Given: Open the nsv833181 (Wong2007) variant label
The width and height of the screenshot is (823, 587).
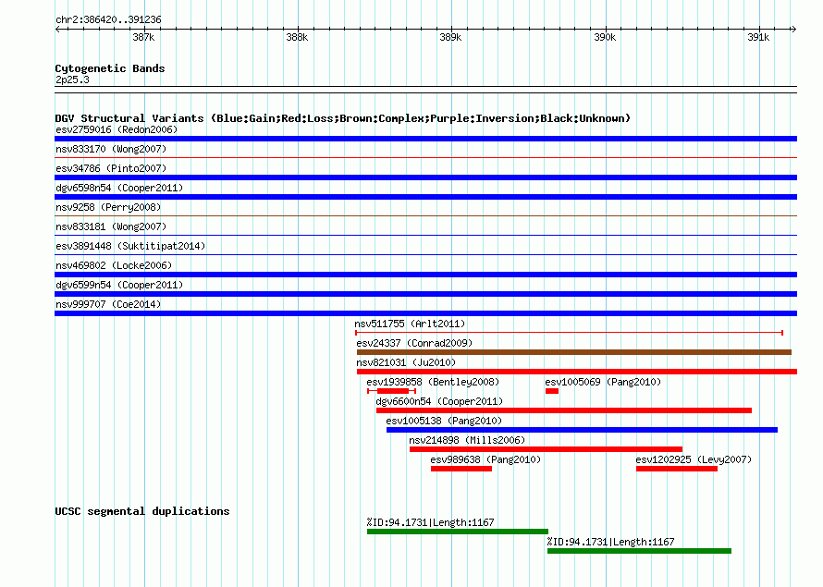Looking at the screenshot, I should click(111, 226).
